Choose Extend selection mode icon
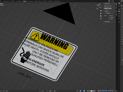Viewport: 123px width, 92px height. click(x=106, y=8)
